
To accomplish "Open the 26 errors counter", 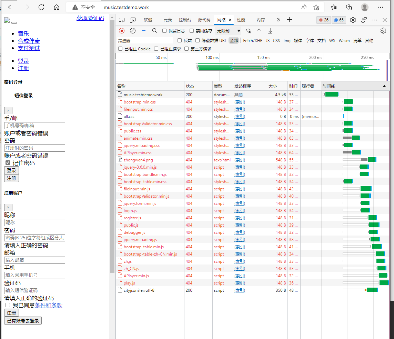I will click(x=324, y=20).
